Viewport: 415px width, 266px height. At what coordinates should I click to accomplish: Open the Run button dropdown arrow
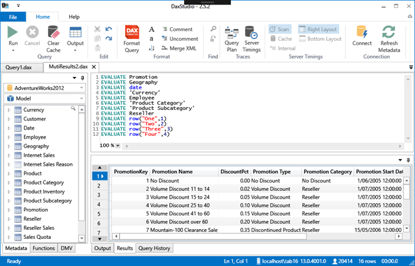[x=13, y=50]
